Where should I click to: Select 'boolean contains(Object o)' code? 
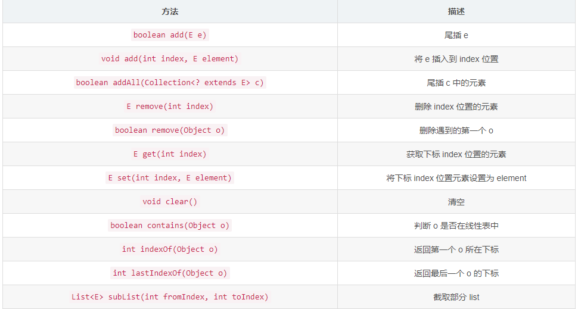[170, 226]
